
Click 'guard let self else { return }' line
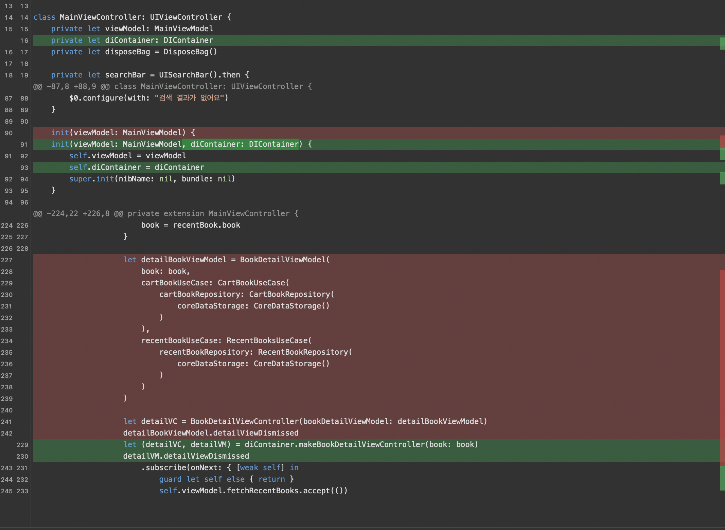(x=226, y=479)
